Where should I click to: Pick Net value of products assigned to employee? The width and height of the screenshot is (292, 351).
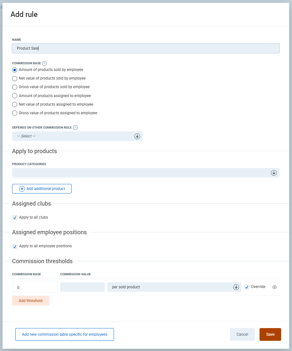click(x=15, y=104)
